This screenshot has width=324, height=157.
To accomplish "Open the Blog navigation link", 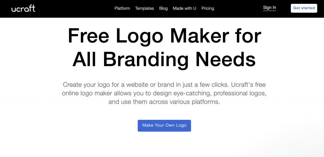I will [163, 9].
